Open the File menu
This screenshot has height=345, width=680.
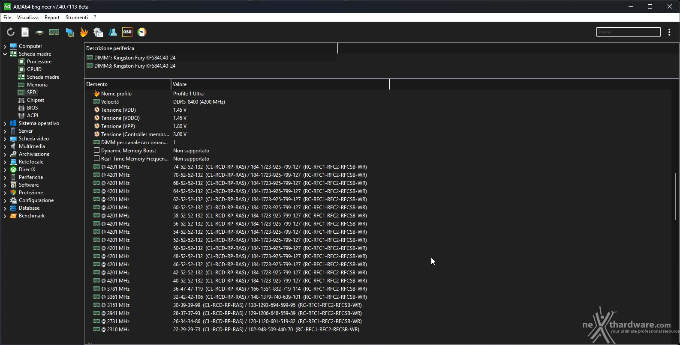click(x=7, y=18)
